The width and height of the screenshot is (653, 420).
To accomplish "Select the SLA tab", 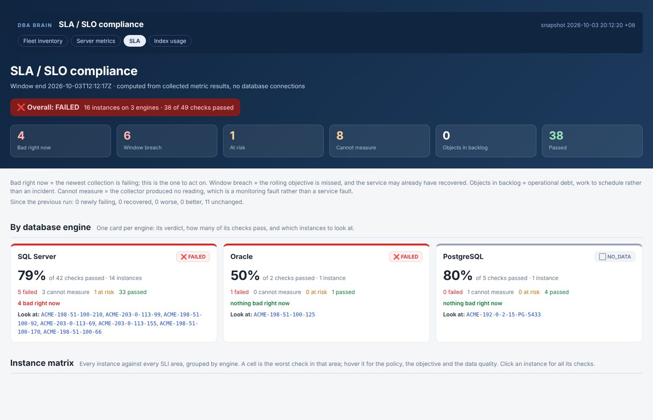I will tap(135, 41).
